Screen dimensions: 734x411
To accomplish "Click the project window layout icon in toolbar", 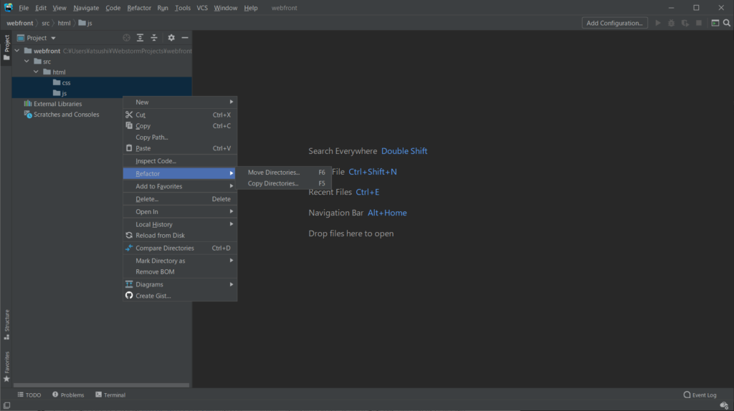I will coord(715,23).
